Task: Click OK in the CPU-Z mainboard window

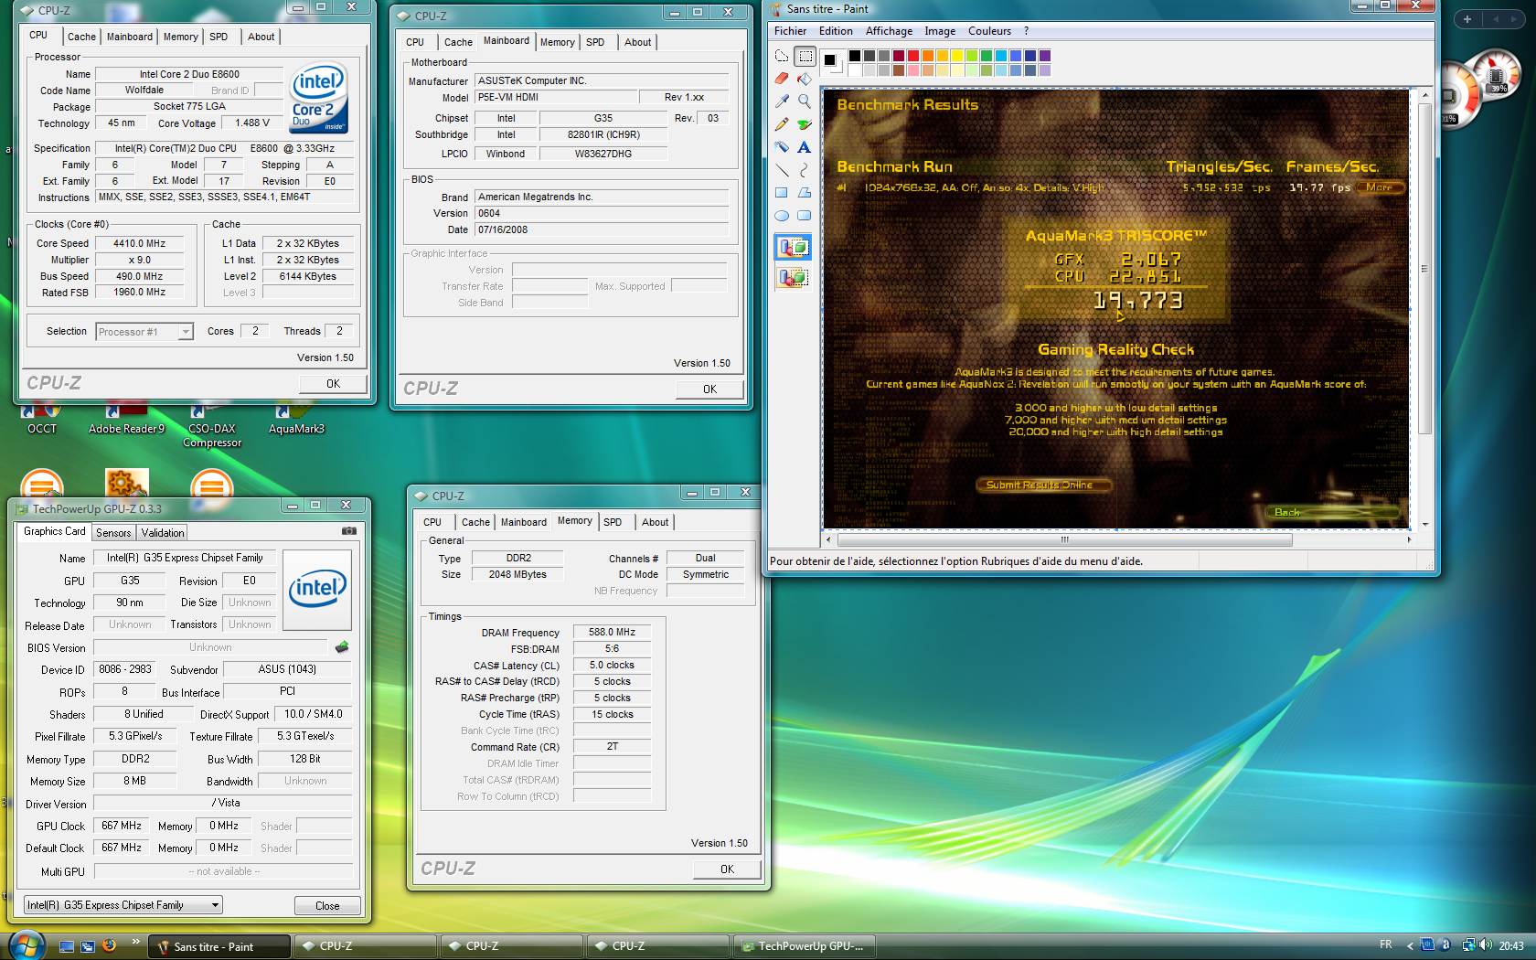Action: [x=709, y=389]
